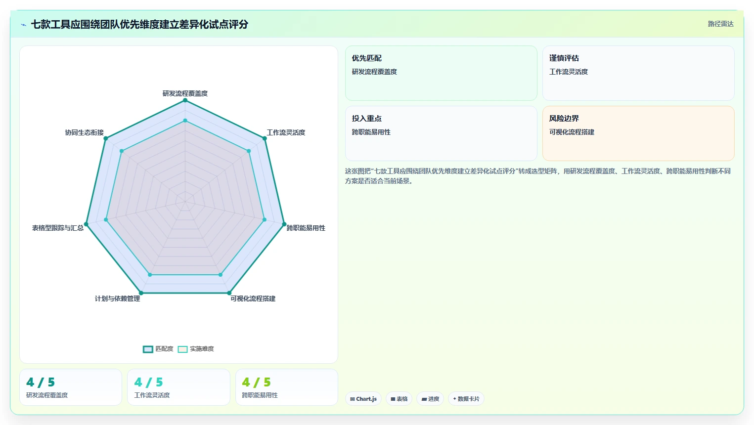The width and height of the screenshot is (754, 425).
Task: Open the 优先匹配 card
Action: (x=441, y=73)
